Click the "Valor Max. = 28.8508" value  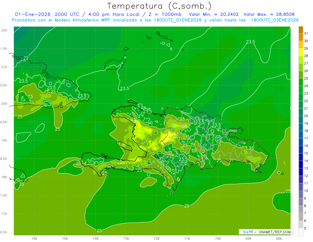point(269,14)
